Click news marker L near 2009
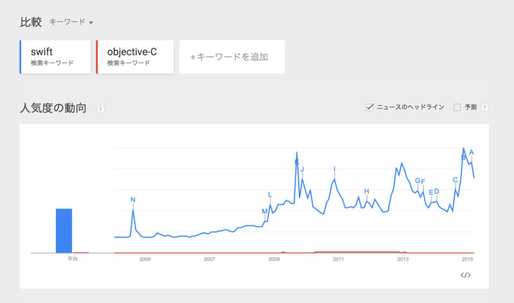This screenshot has height=303, width=514. coord(270,195)
